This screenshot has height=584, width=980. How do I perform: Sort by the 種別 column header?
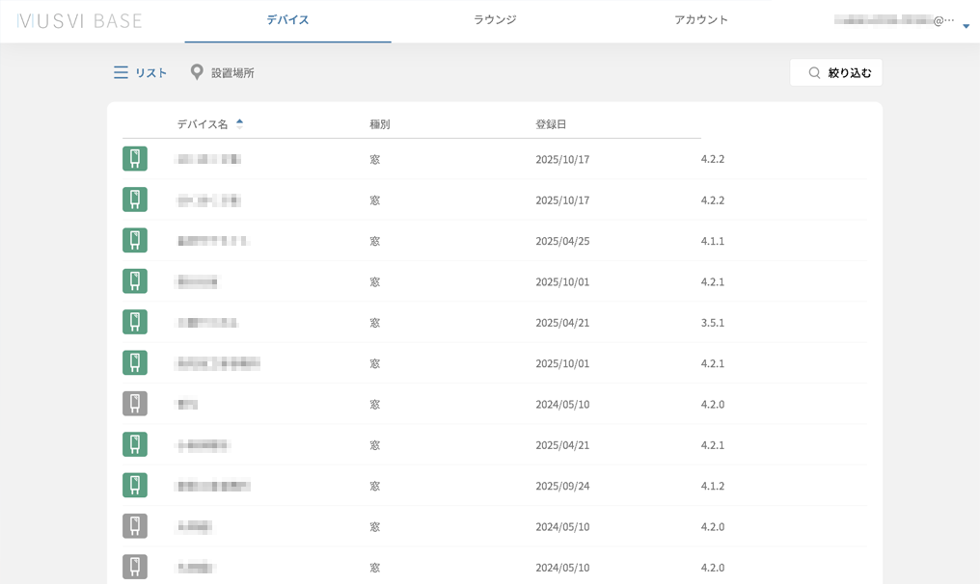point(380,124)
